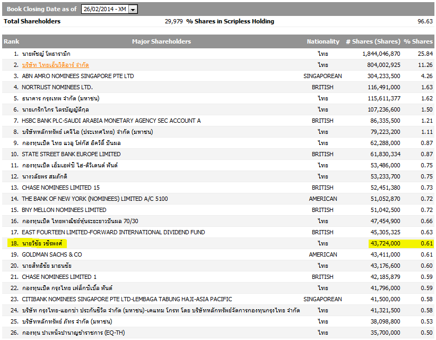Screen dimensions: 436x340
Task: Click BNY MELLON NOMINEES LIMITED
Action: (64, 210)
